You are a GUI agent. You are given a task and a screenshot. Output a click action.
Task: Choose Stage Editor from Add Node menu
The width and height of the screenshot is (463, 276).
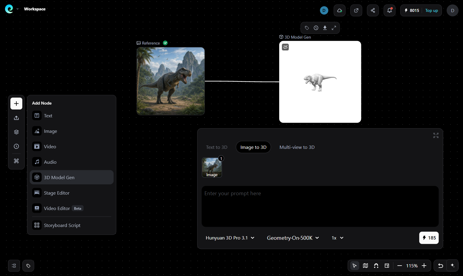[x=72, y=193]
